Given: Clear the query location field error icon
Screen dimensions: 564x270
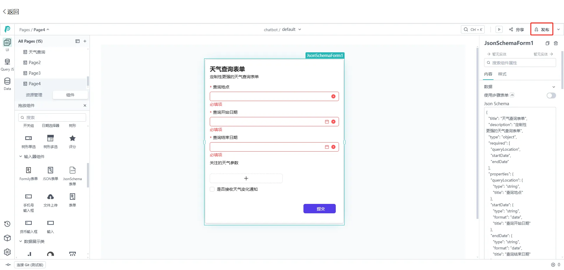Looking at the screenshot, I should click(333, 96).
